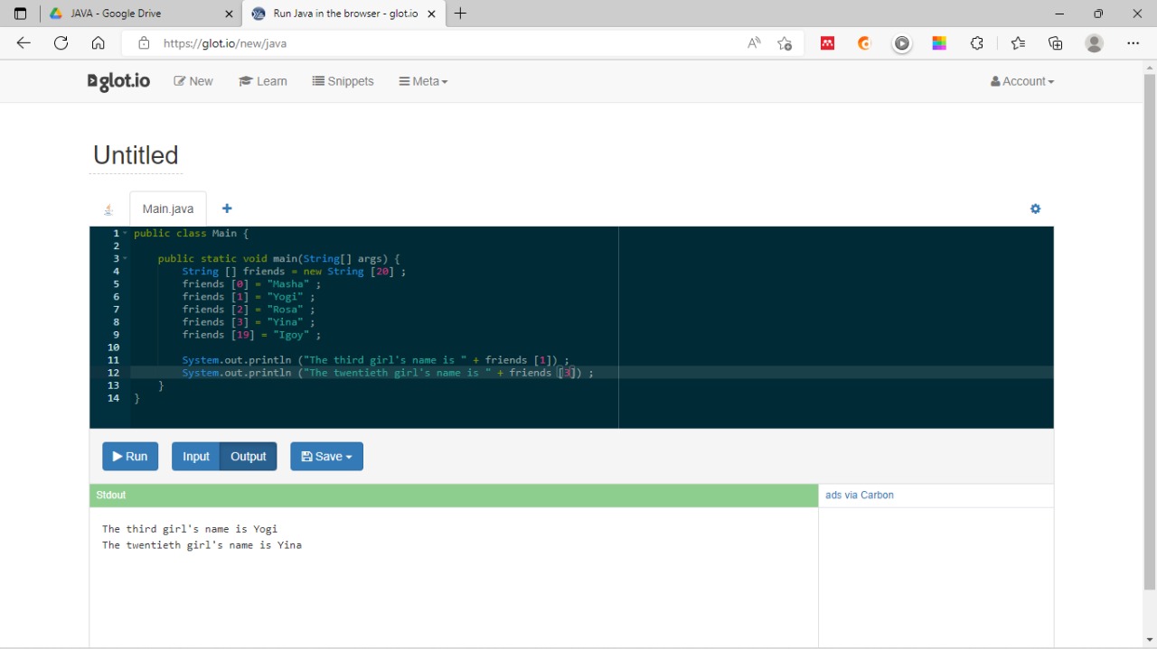Go to the browser home page

point(99,43)
